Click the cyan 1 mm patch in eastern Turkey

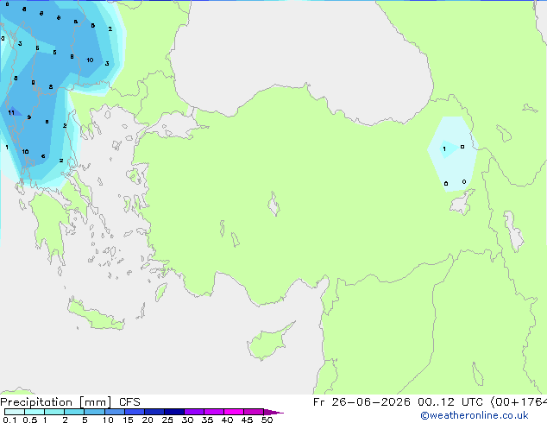tap(450, 149)
